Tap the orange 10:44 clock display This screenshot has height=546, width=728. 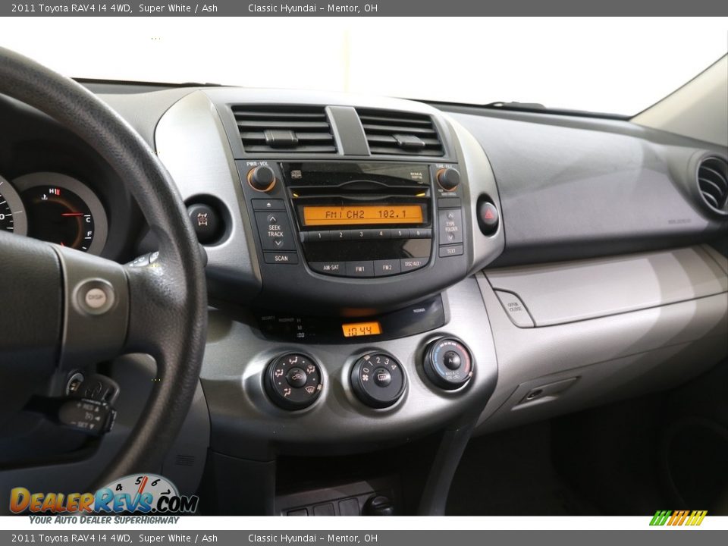(361, 330)
